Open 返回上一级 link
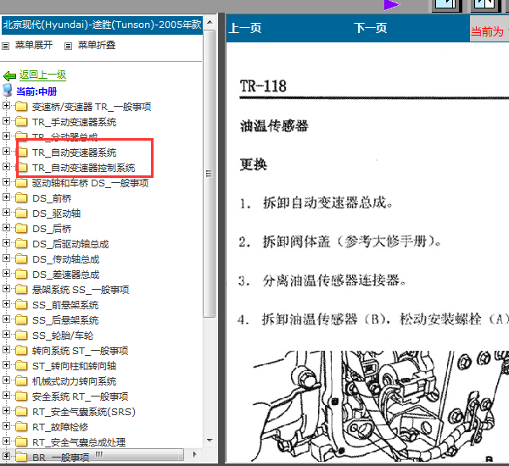 pyautogui.click(x=42, y=75)
